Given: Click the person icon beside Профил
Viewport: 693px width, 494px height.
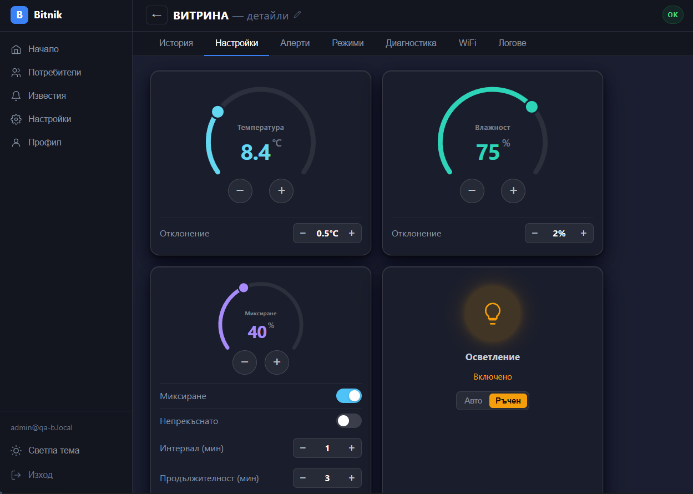Looking at the screenshot, I should pos(16,143).
